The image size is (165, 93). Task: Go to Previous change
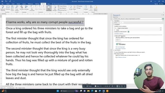tap(79, 6)
